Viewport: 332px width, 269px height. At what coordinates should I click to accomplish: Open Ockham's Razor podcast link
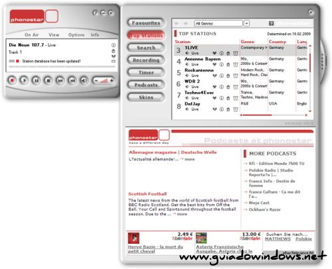click(265, 209)
